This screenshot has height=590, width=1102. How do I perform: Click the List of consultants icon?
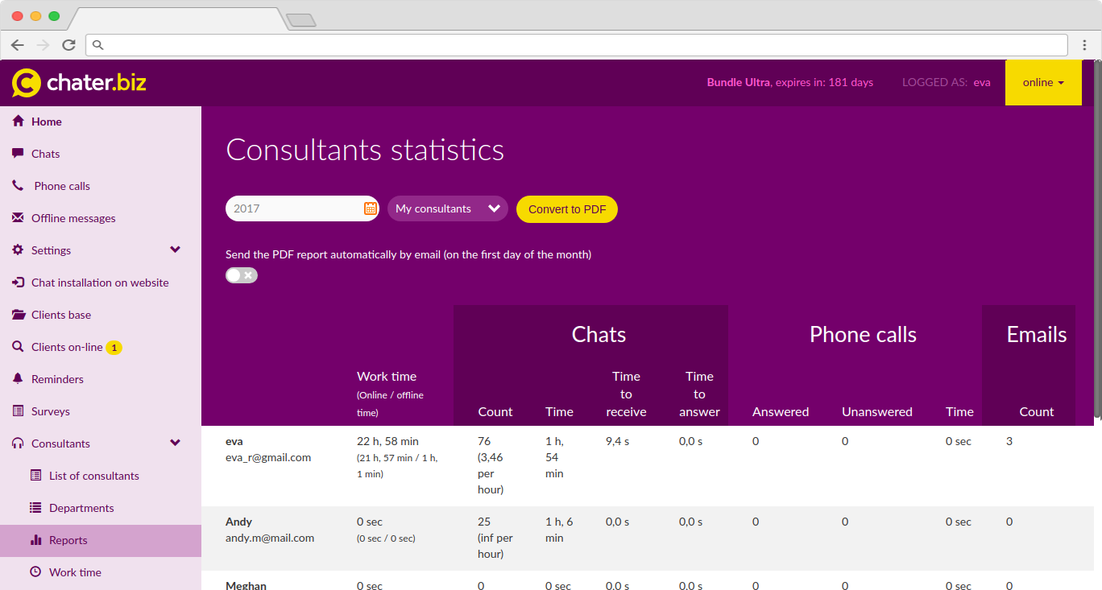tap(35, 475)
